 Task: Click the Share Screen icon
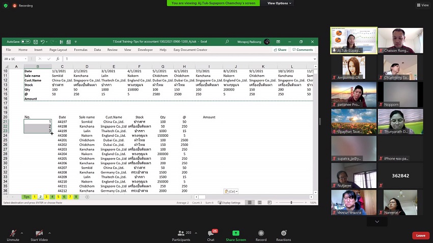coord(236,235)
